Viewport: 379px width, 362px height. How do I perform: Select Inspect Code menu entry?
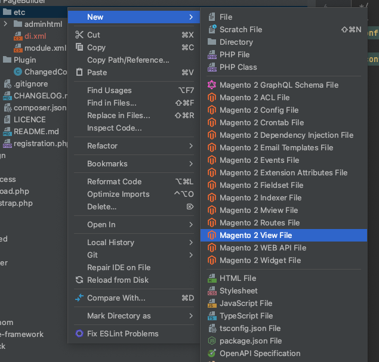click(x=134, y=128)
